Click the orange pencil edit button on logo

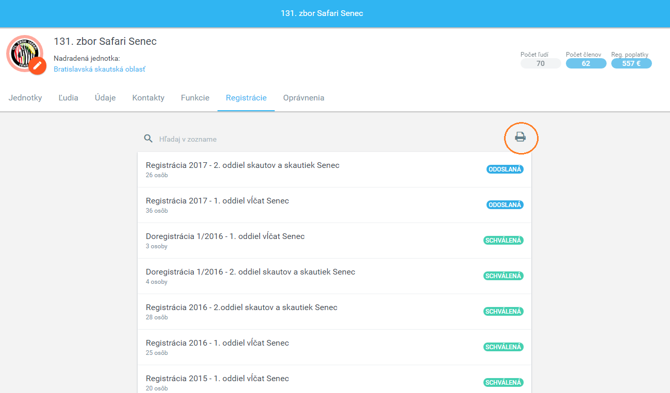click(x=37, y=66)
